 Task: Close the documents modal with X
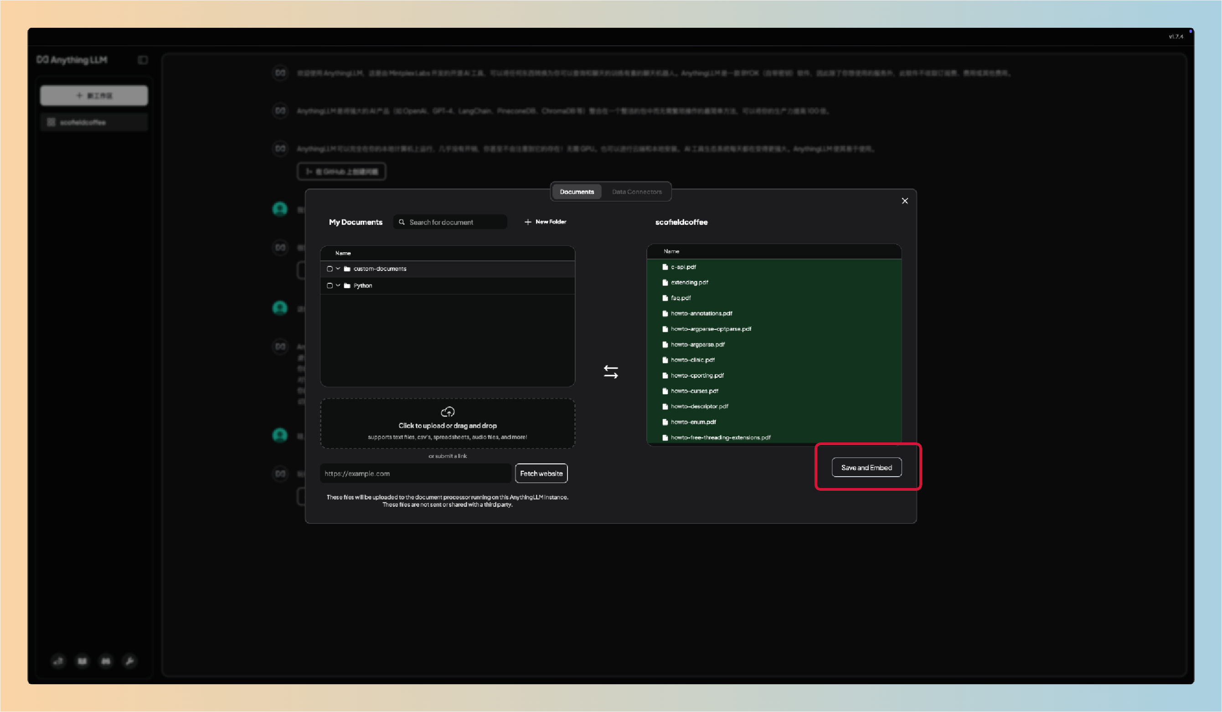click(904, 201)
